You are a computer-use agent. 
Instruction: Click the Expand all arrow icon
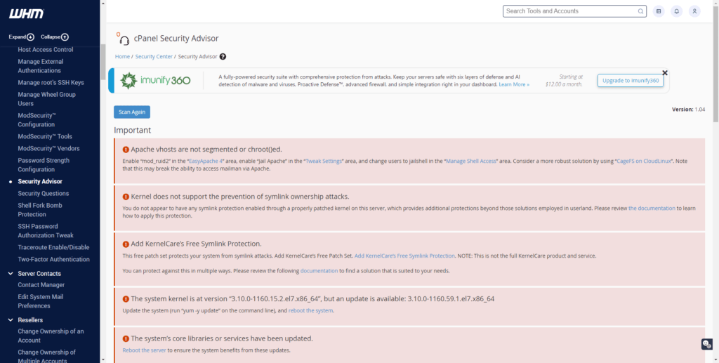[30, 37]
